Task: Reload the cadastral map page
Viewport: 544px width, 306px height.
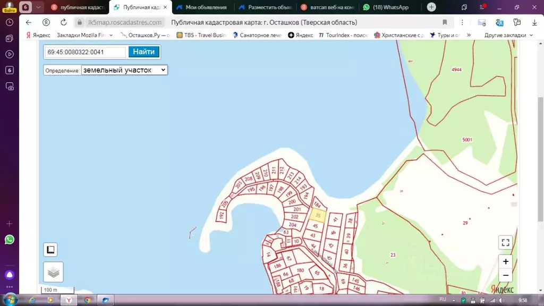Action: pos(64,22)
